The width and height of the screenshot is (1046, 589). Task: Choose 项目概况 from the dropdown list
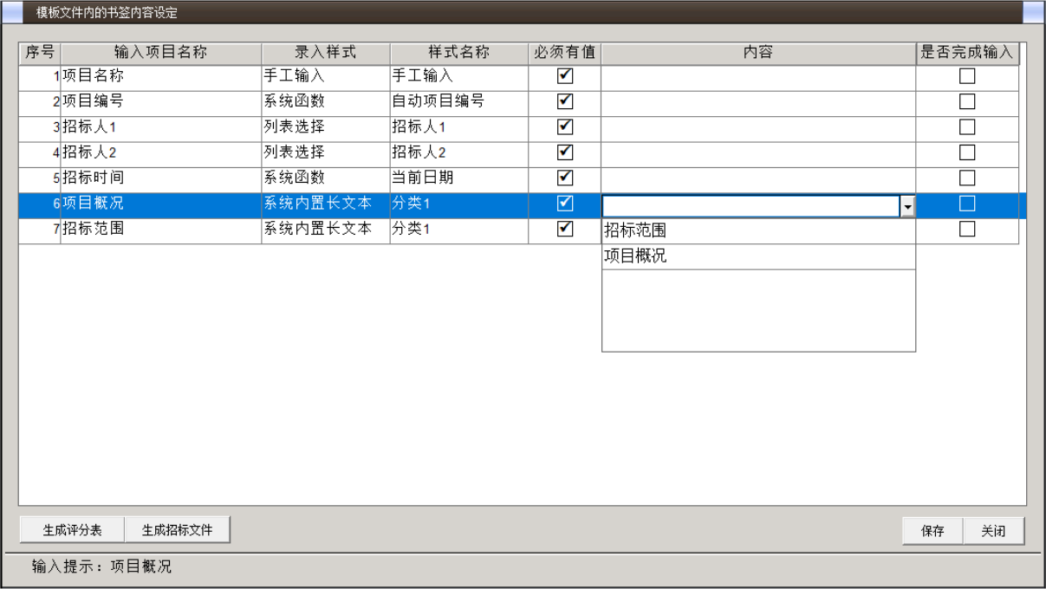(x=758, y=257)
